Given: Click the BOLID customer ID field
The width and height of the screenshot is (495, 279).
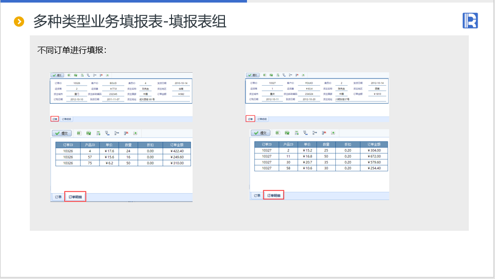Looking at the screenshot, I should (x=113, y=83).
